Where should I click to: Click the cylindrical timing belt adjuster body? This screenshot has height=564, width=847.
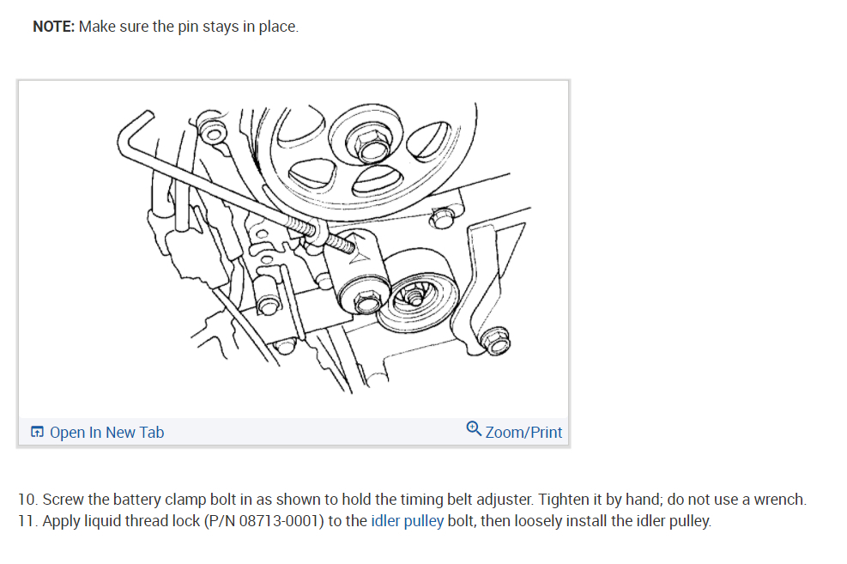pyautogui.click(x=356, y=272)
